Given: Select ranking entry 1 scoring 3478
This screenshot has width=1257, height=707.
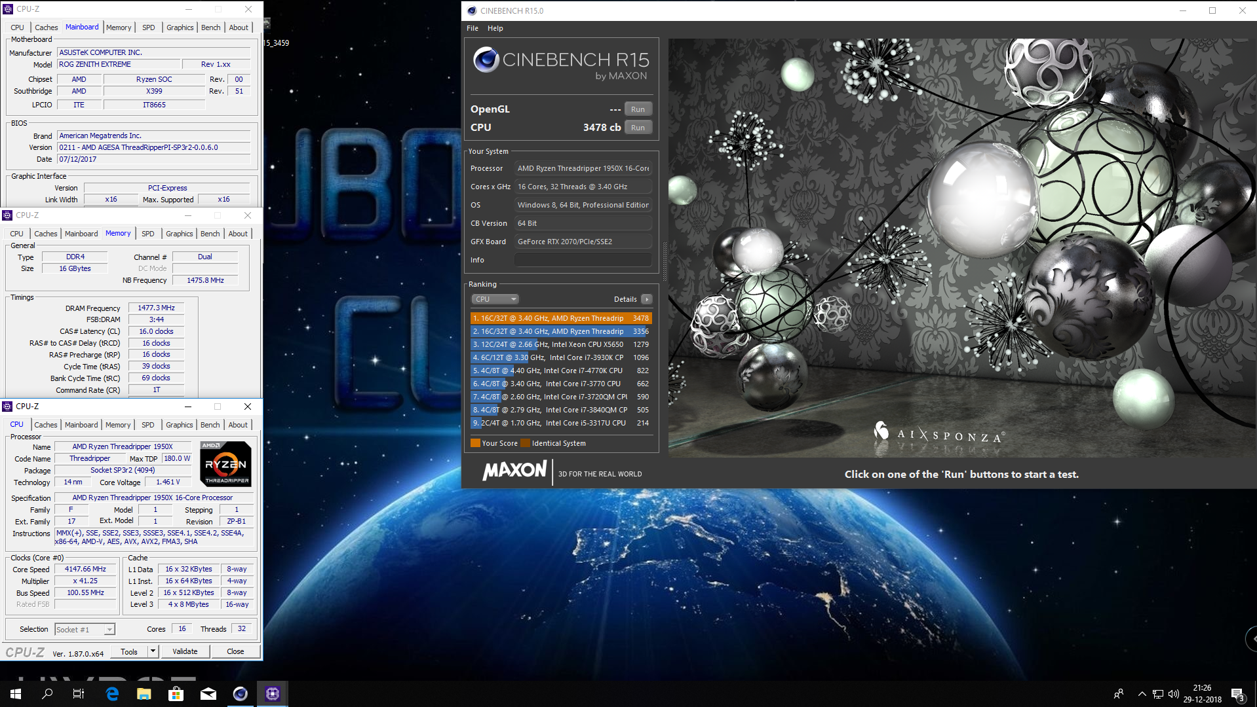Looking at the screenshot, I should click(x=560, y=318).
